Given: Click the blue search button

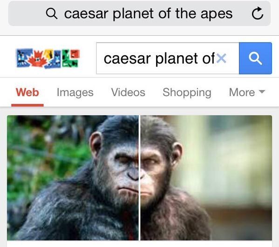Looking at the screenshot, I should pyautogui.click(x=255, y=58).
